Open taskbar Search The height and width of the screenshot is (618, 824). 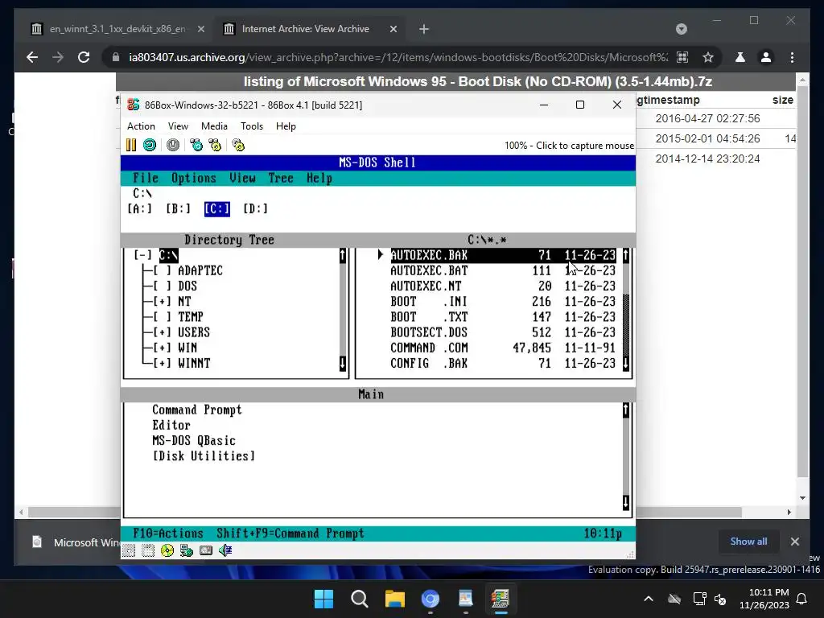tap(360, 599)
